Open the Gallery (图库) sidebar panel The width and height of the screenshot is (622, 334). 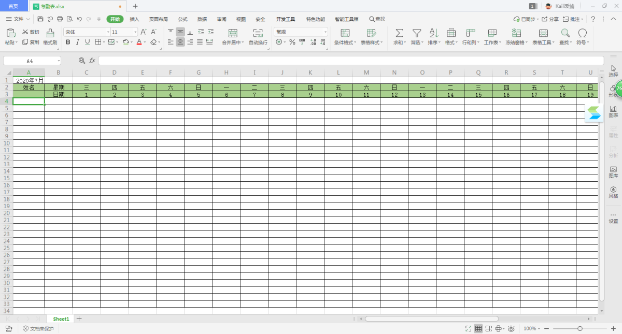613,172
